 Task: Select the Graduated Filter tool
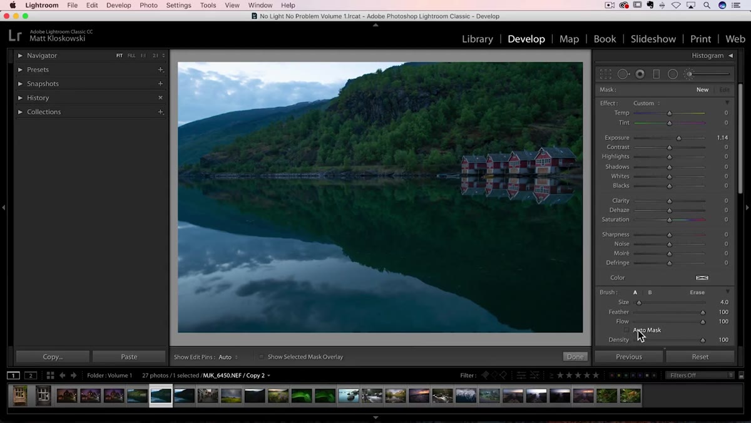click(656, 74)
